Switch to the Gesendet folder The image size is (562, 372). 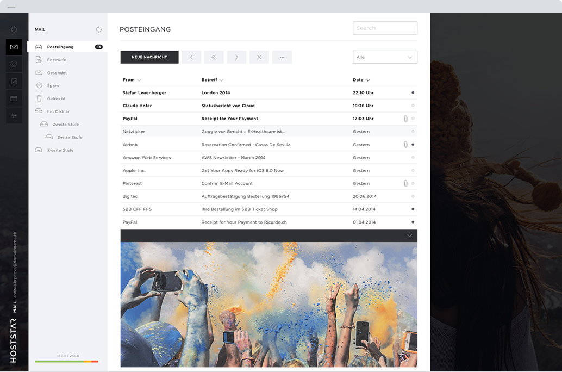60,72
